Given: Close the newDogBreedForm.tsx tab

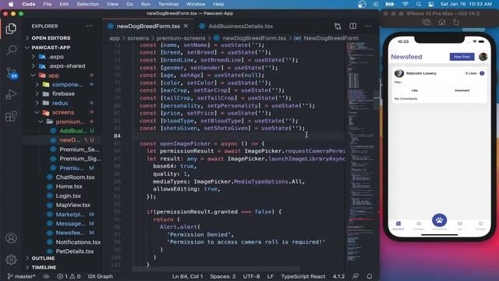Looking at the screenshot, I should (186, 26).
